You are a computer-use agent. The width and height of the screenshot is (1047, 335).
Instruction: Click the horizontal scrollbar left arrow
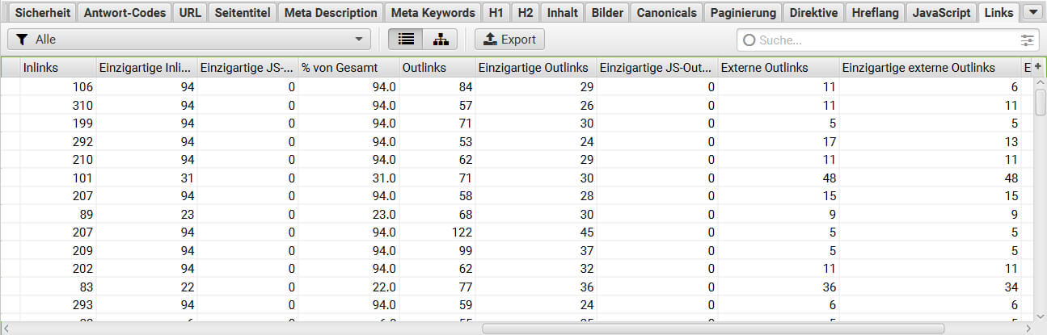pyautogui.click(x=6, y=329)
